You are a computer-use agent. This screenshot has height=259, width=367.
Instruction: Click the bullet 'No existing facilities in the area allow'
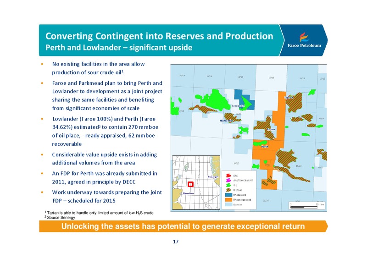(98, 64)
